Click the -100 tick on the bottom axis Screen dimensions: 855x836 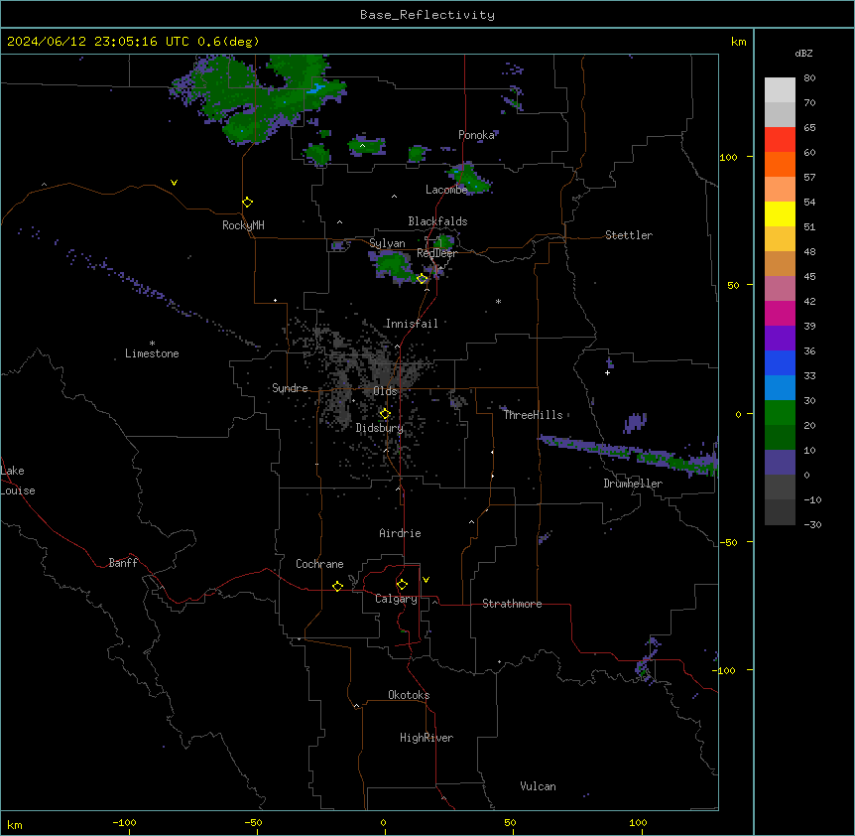[124, 822]
